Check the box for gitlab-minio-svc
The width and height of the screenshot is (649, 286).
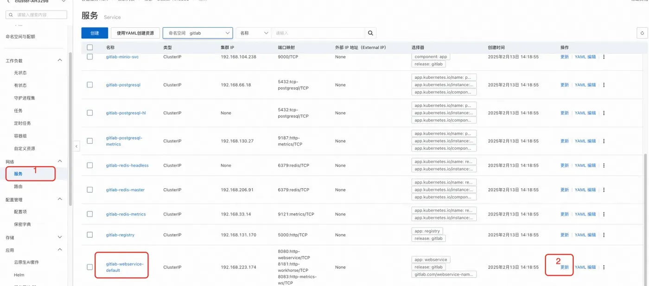(x=90, y=57)
